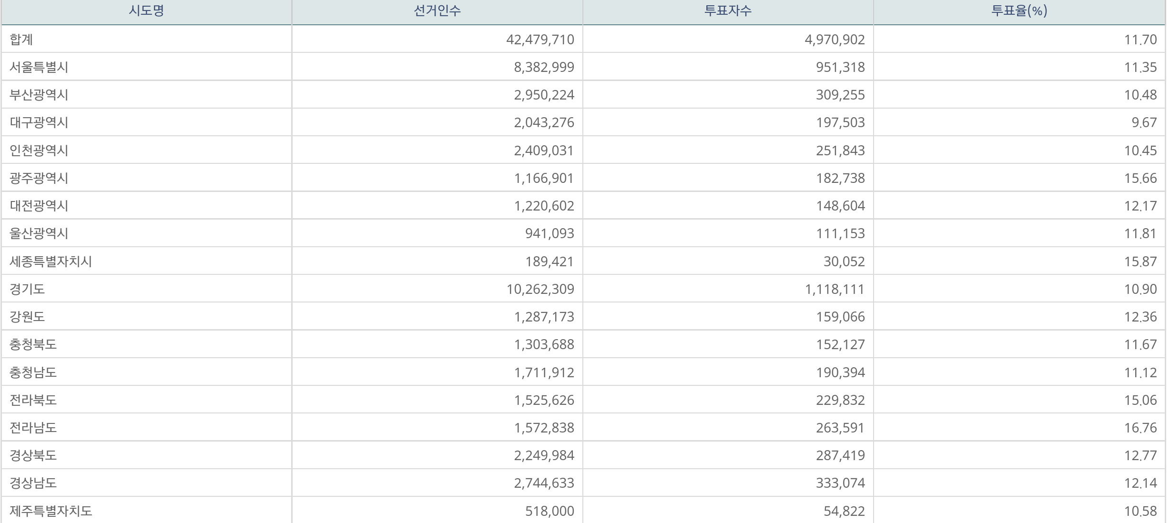Select total voters value 42,479,710
This screenshot has width=1170, height=523.
point(540,40)
